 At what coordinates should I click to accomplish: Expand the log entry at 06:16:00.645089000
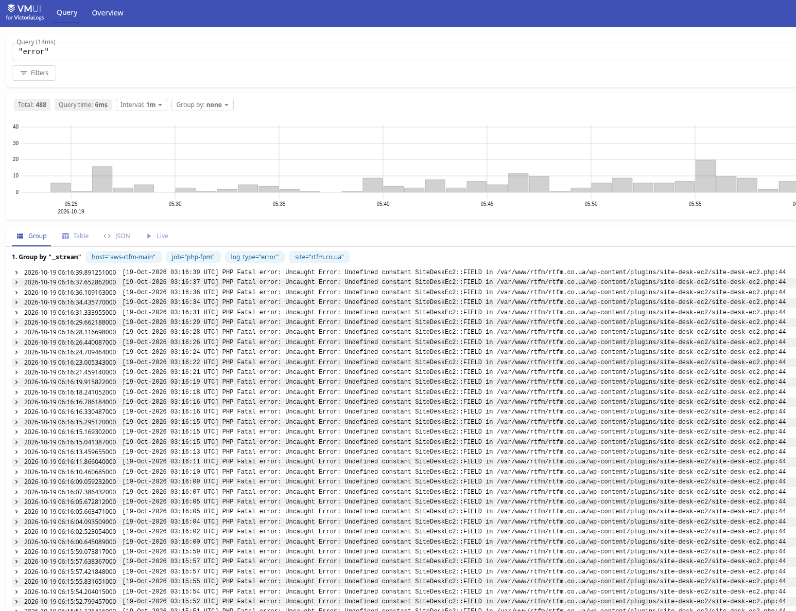click(x=16, y=542)
